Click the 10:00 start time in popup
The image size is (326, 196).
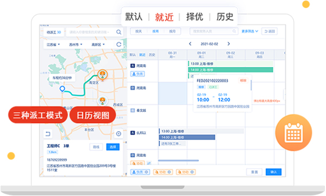tap(203, 100)
